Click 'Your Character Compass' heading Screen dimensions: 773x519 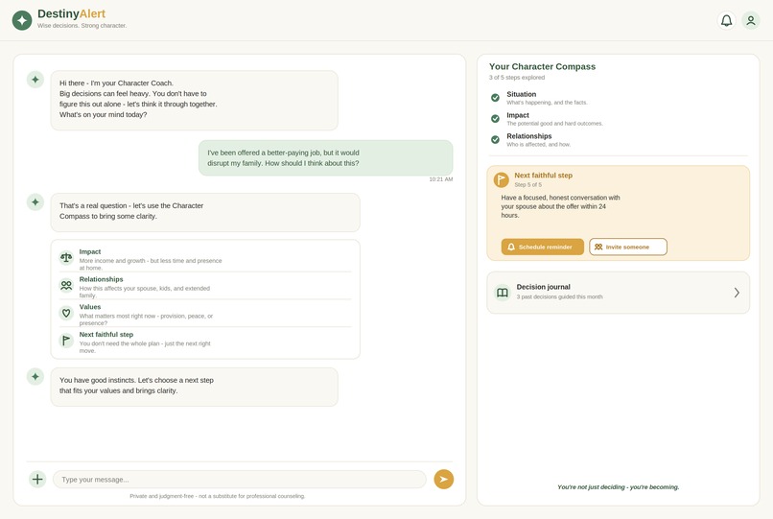542,66
